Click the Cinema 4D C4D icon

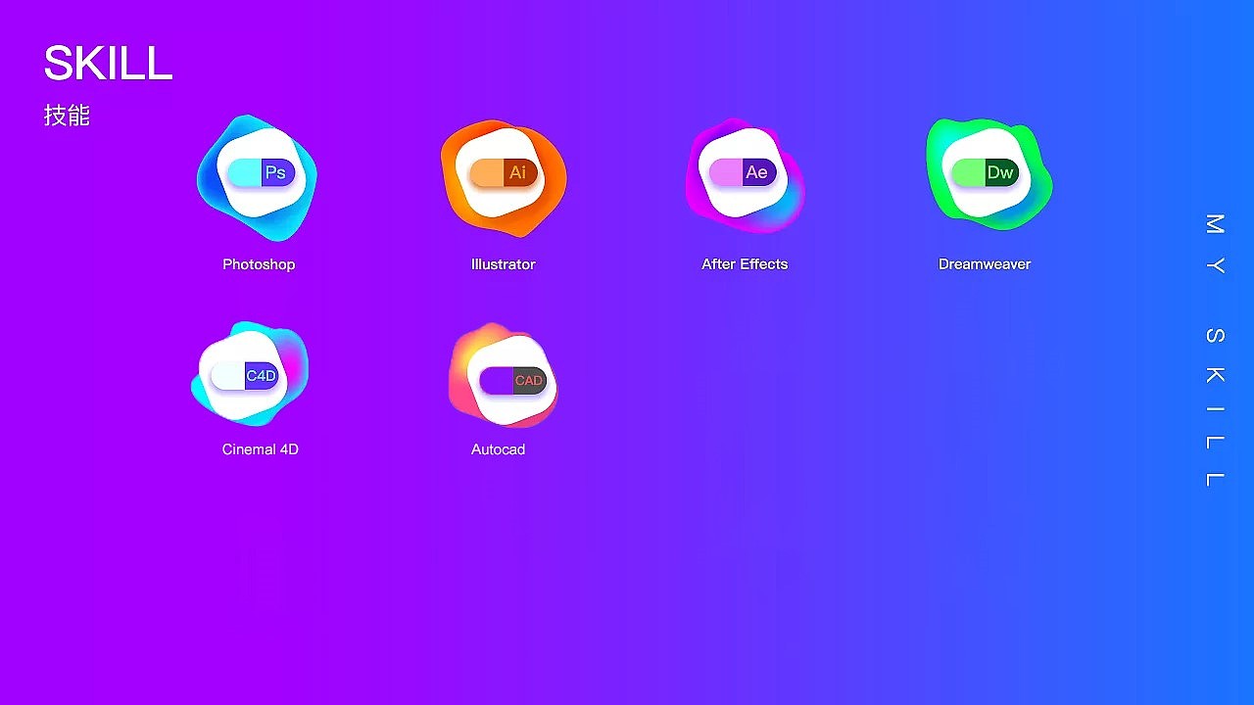point(251,374)
